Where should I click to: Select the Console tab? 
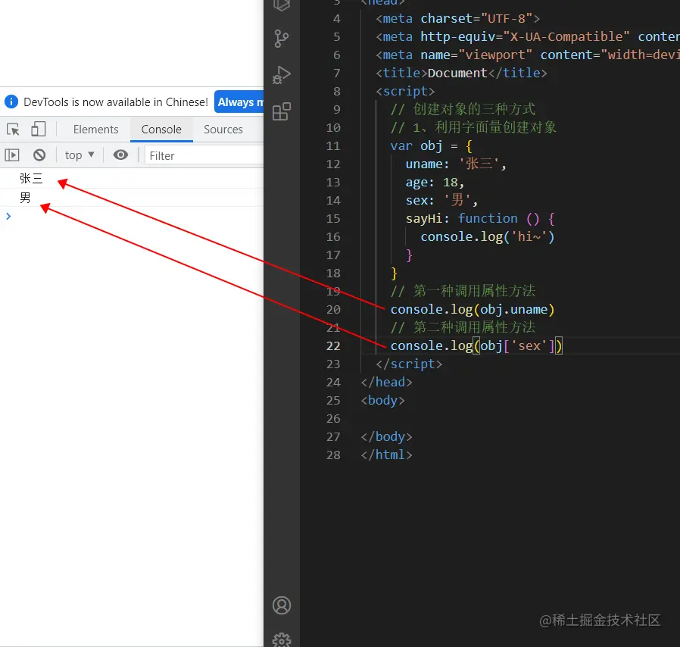coord(161,130)
